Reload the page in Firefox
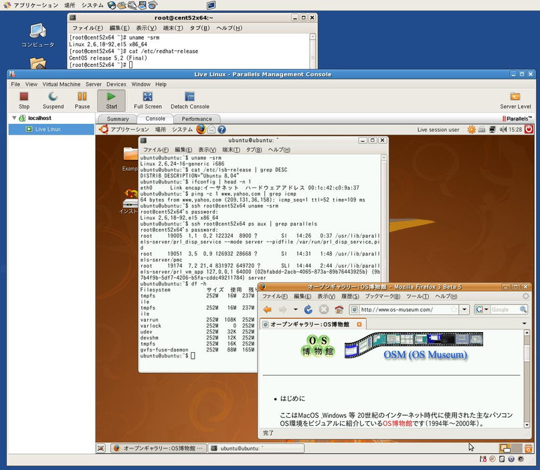Viewport: 540px width, 470px height. [308, 309]
